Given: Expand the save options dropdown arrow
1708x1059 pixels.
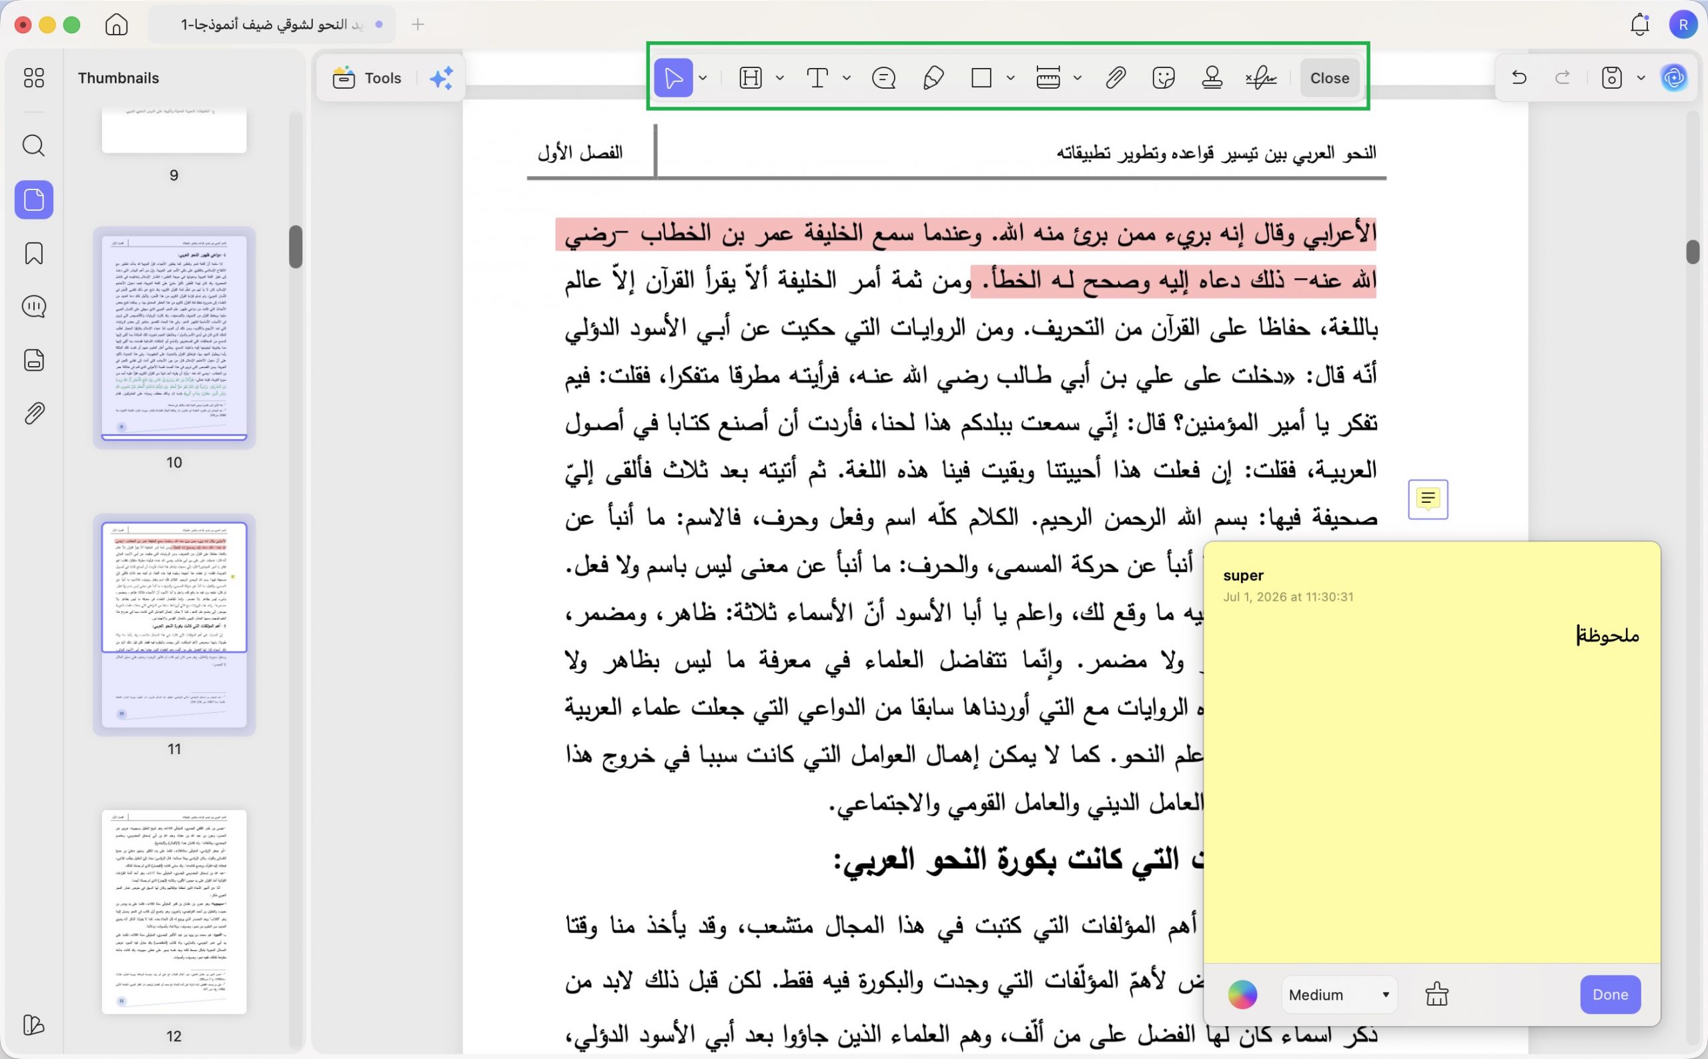Looking at the screenshot, I should click(x=1640, y=78).
